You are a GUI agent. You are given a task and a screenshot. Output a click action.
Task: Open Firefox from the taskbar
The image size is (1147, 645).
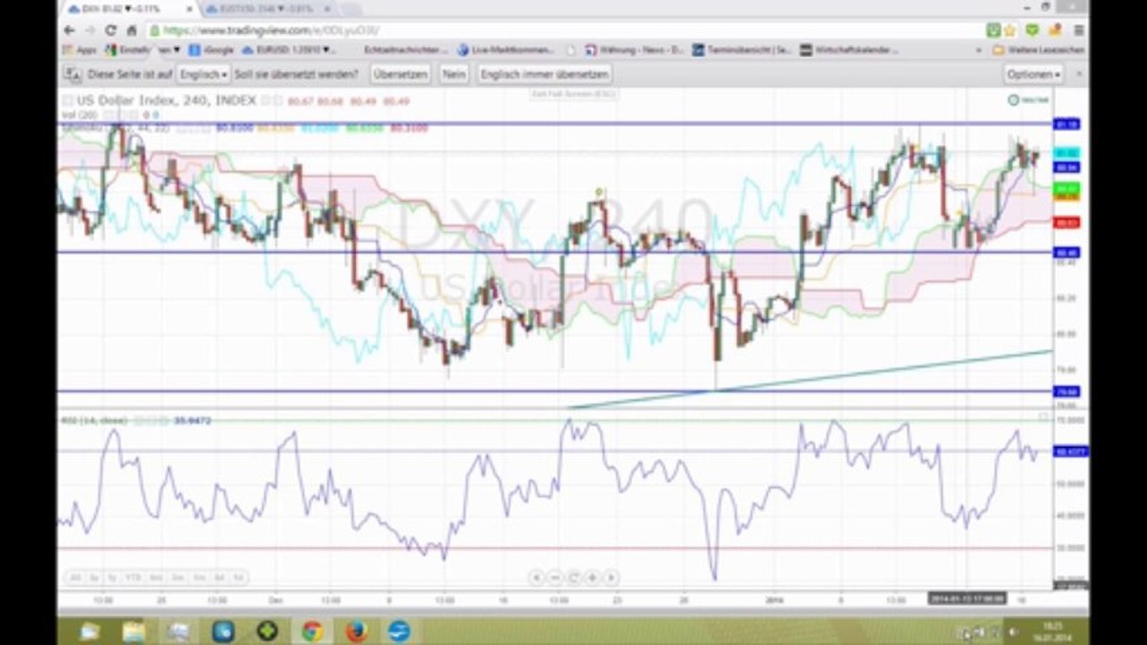(x=356, y=631)
